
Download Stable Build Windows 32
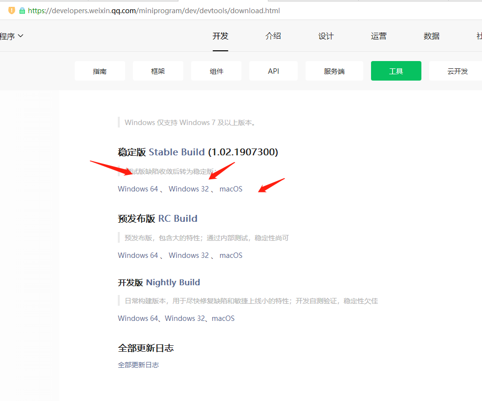pos(189,189)
